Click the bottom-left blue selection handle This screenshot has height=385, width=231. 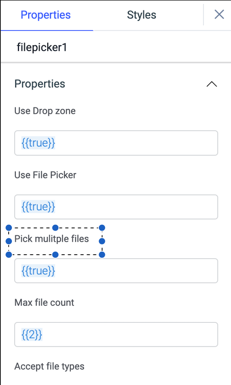[8, 255]
